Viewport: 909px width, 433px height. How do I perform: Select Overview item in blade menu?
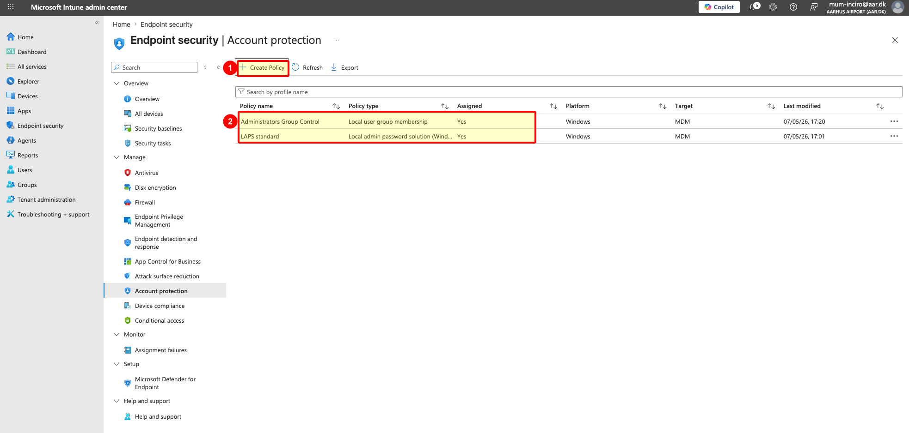tap(147, 99)
